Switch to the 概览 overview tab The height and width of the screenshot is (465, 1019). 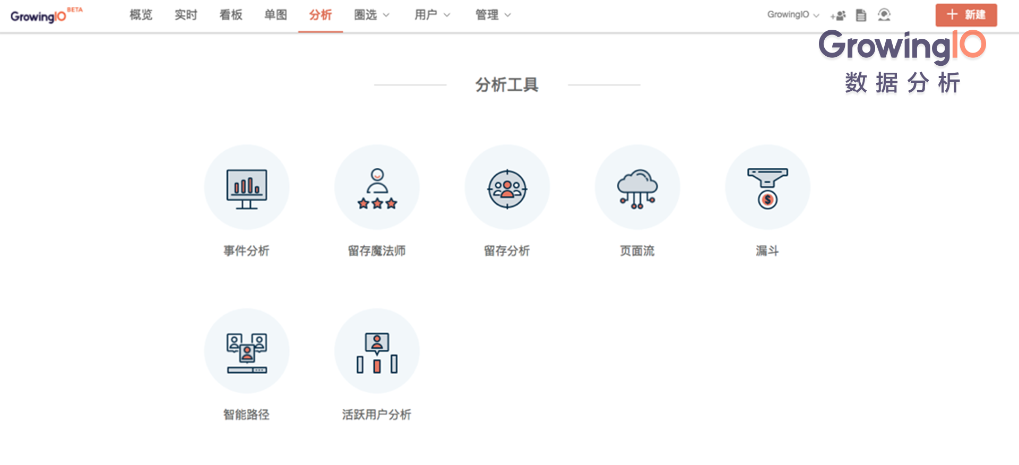coord(141,15)
